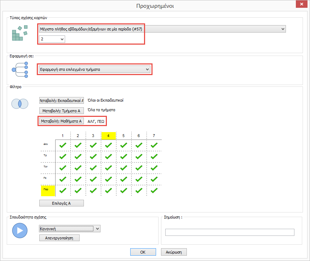310x261 pixels.
Task: Select the yellow highlighted column 4 header
Action: [x=109, y=136]
